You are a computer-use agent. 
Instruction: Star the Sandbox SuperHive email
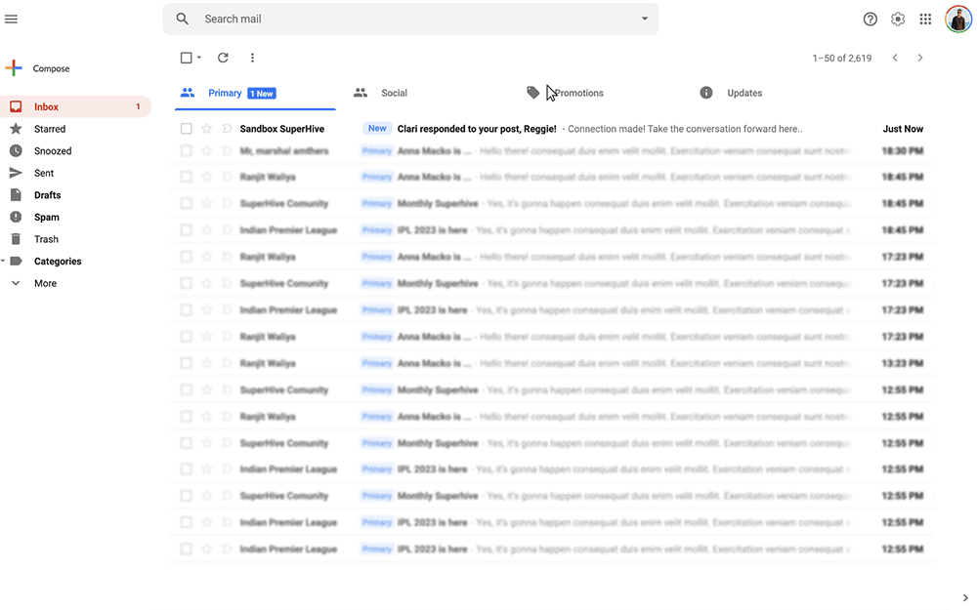coord(206,129)
